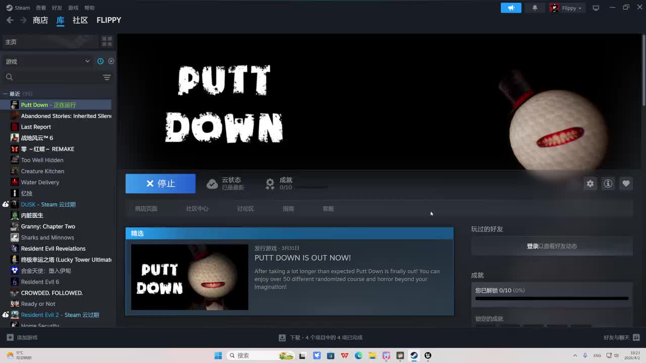Open the 游戏 menu in menu bar
Viewport: 646px width, 363px height.
(x=73, y=8)
